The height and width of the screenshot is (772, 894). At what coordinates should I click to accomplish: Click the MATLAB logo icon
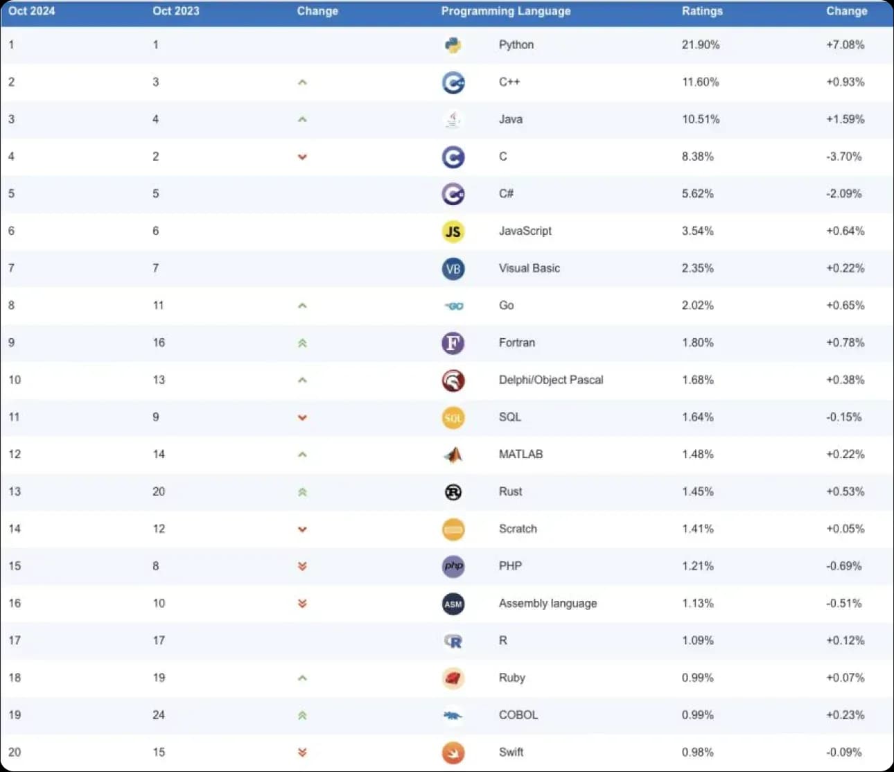pos(453,455)
